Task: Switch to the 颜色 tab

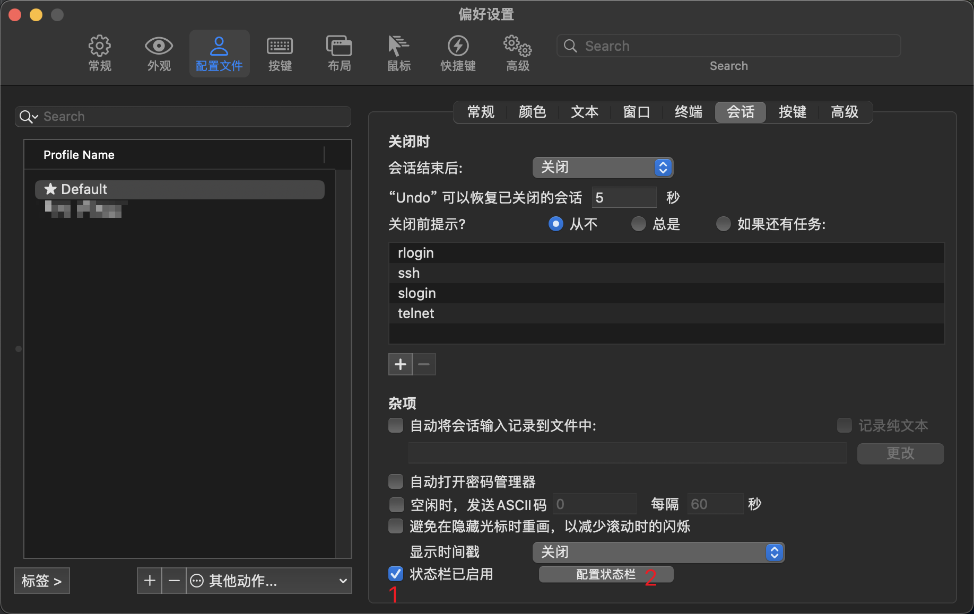Action: pos(532,112)
